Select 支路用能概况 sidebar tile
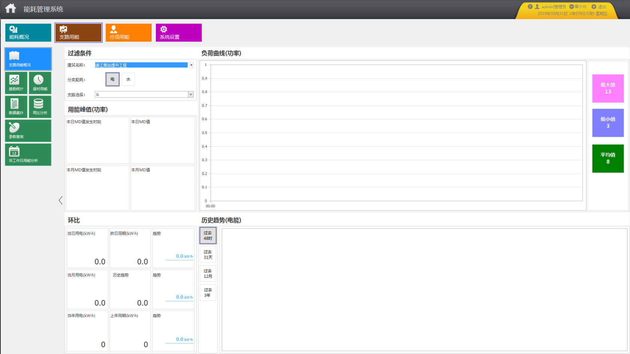The width and height of the screenshot is (630, 354). pos(28,59)
